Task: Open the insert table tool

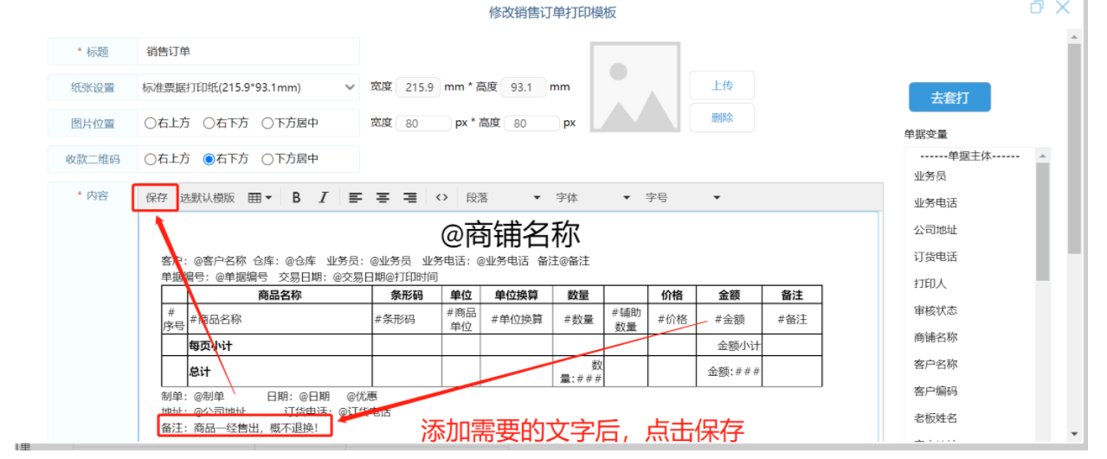Action: [260, 198]
